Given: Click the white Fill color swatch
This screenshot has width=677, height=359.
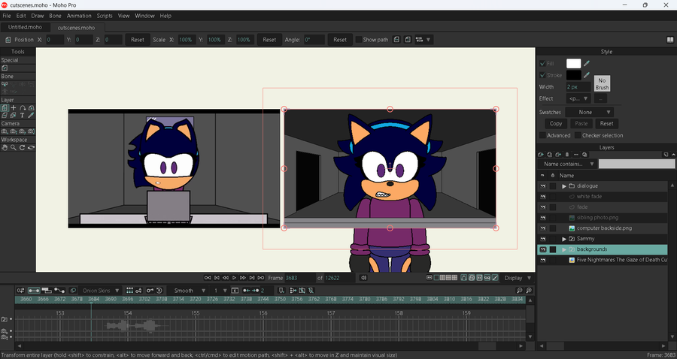Looking at the screenshot, I should pyautogui.click(x=573, y=63).
